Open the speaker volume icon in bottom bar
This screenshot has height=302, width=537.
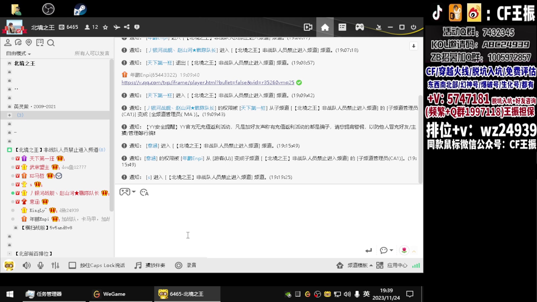pos(27,265)
